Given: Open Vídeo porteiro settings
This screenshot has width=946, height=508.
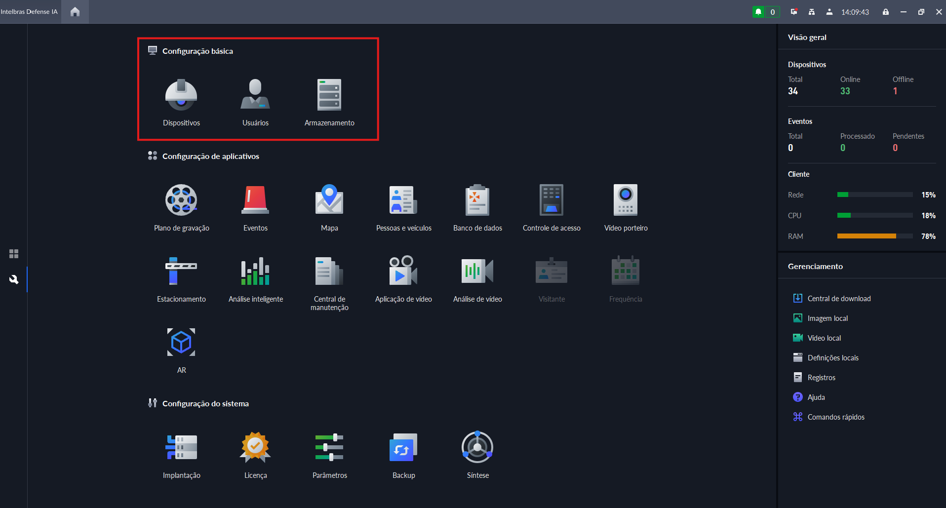Looking at the screenshot, I should (x=626, y=201).
